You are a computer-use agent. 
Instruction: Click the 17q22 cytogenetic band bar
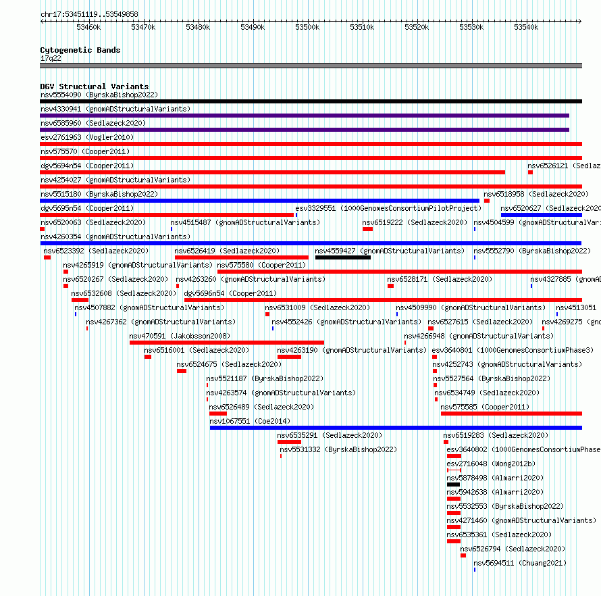(311, 66)
